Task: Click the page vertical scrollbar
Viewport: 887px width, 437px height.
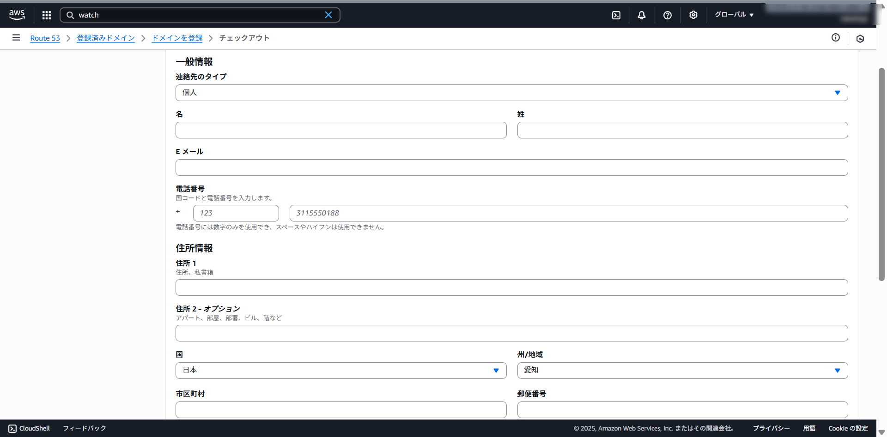Action: click(881, 175)
